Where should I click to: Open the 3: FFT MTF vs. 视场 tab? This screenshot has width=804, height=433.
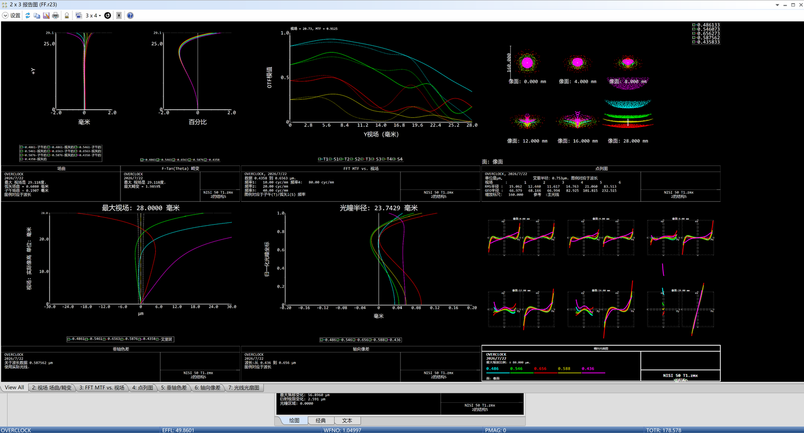click(102, 388)
